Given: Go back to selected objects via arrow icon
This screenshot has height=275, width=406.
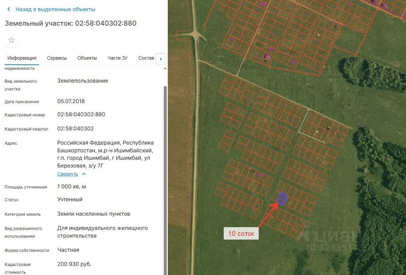Looking at the screenshot, I should pyautogui.click(x=9, y=9).
